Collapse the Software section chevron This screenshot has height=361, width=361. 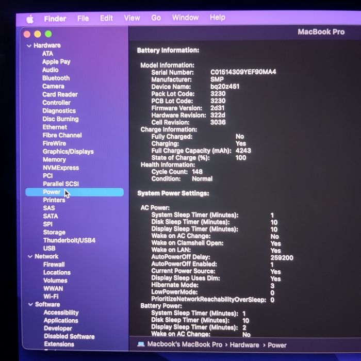pyautogui.click(x=30, y=304)
